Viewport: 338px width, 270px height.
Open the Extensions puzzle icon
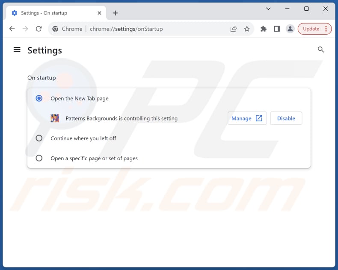(264, 29)
